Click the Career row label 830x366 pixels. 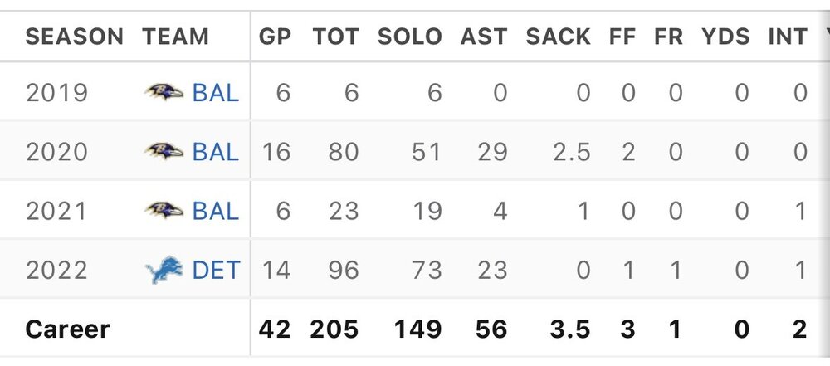tap(68, 329)
